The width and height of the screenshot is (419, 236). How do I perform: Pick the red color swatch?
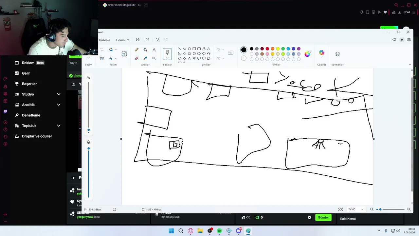267,49
